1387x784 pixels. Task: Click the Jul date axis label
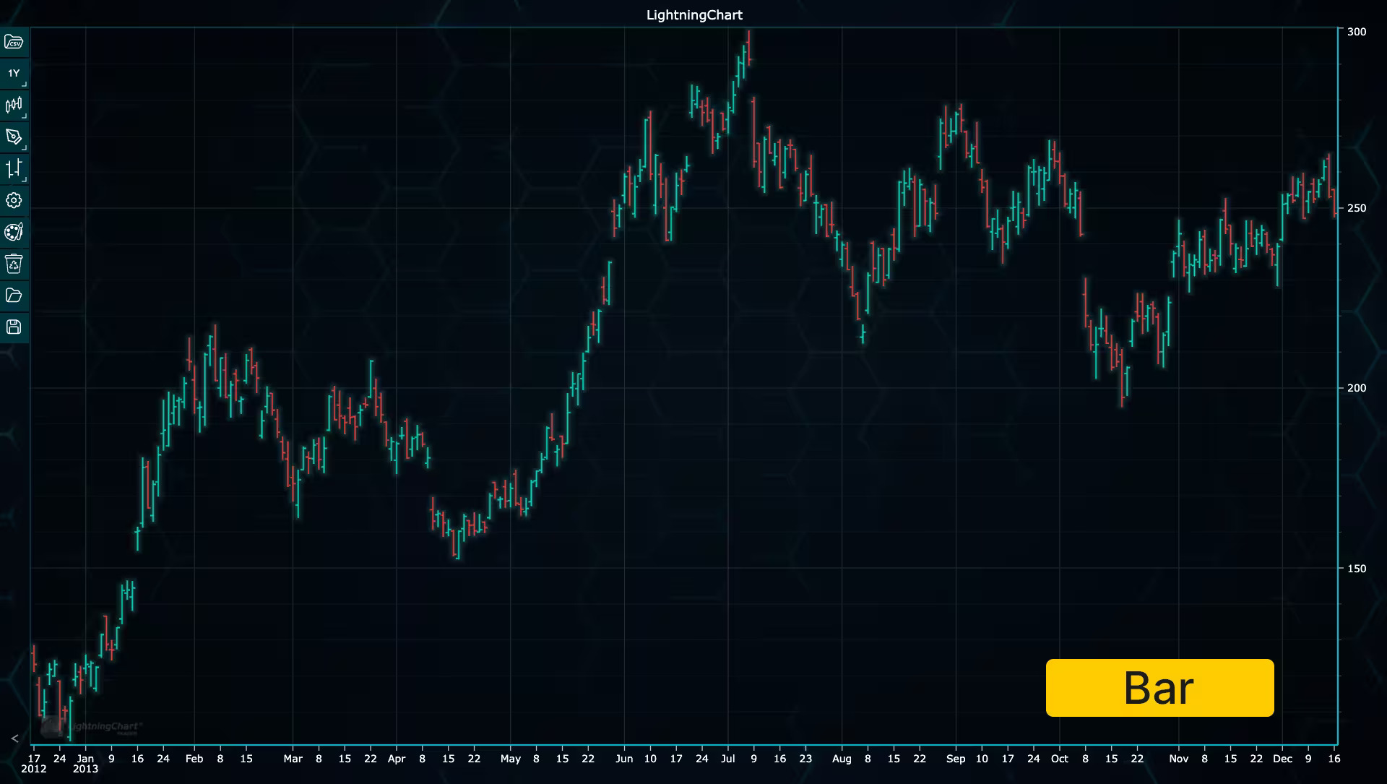(x=727, y=759)
